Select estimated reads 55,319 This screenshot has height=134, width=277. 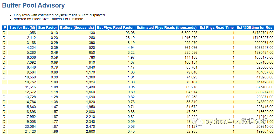point(192,102)
